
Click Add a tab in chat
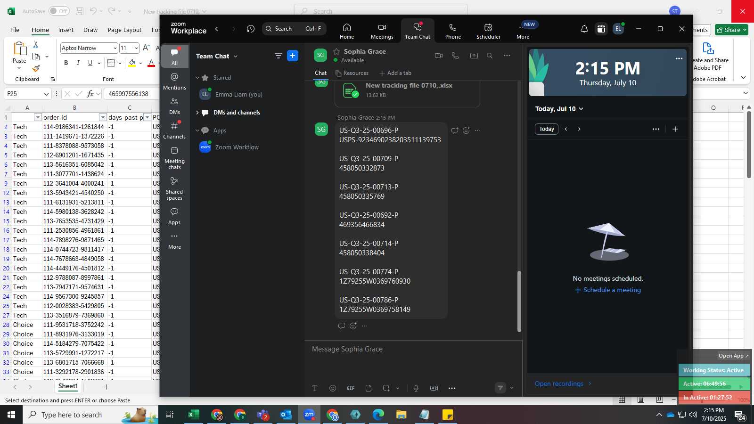(x=395, y=73)
